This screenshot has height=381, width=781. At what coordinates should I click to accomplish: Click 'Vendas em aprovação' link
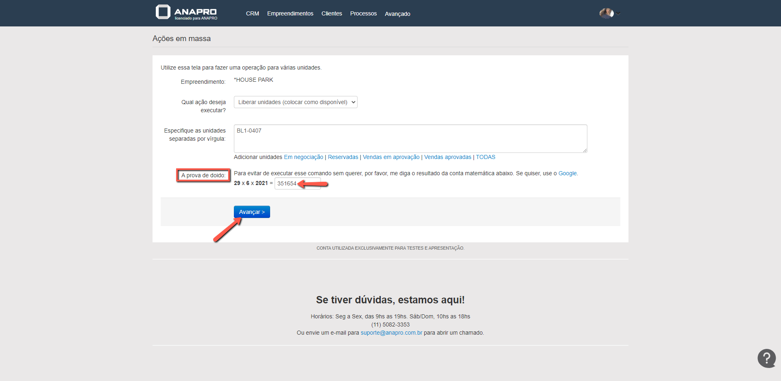[x=391, y=157]
